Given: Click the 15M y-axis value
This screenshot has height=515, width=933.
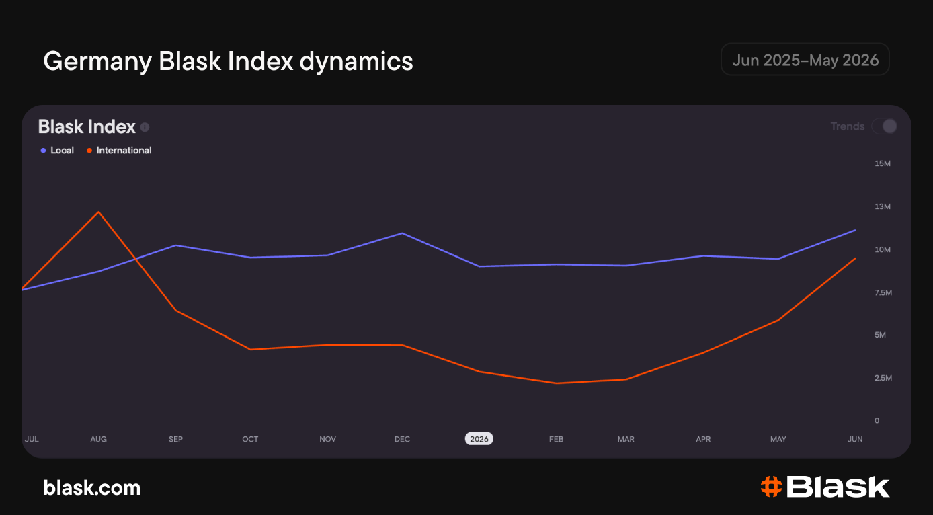Looking at the screenshot, I should pyautogui.click(x=883, y=164).
